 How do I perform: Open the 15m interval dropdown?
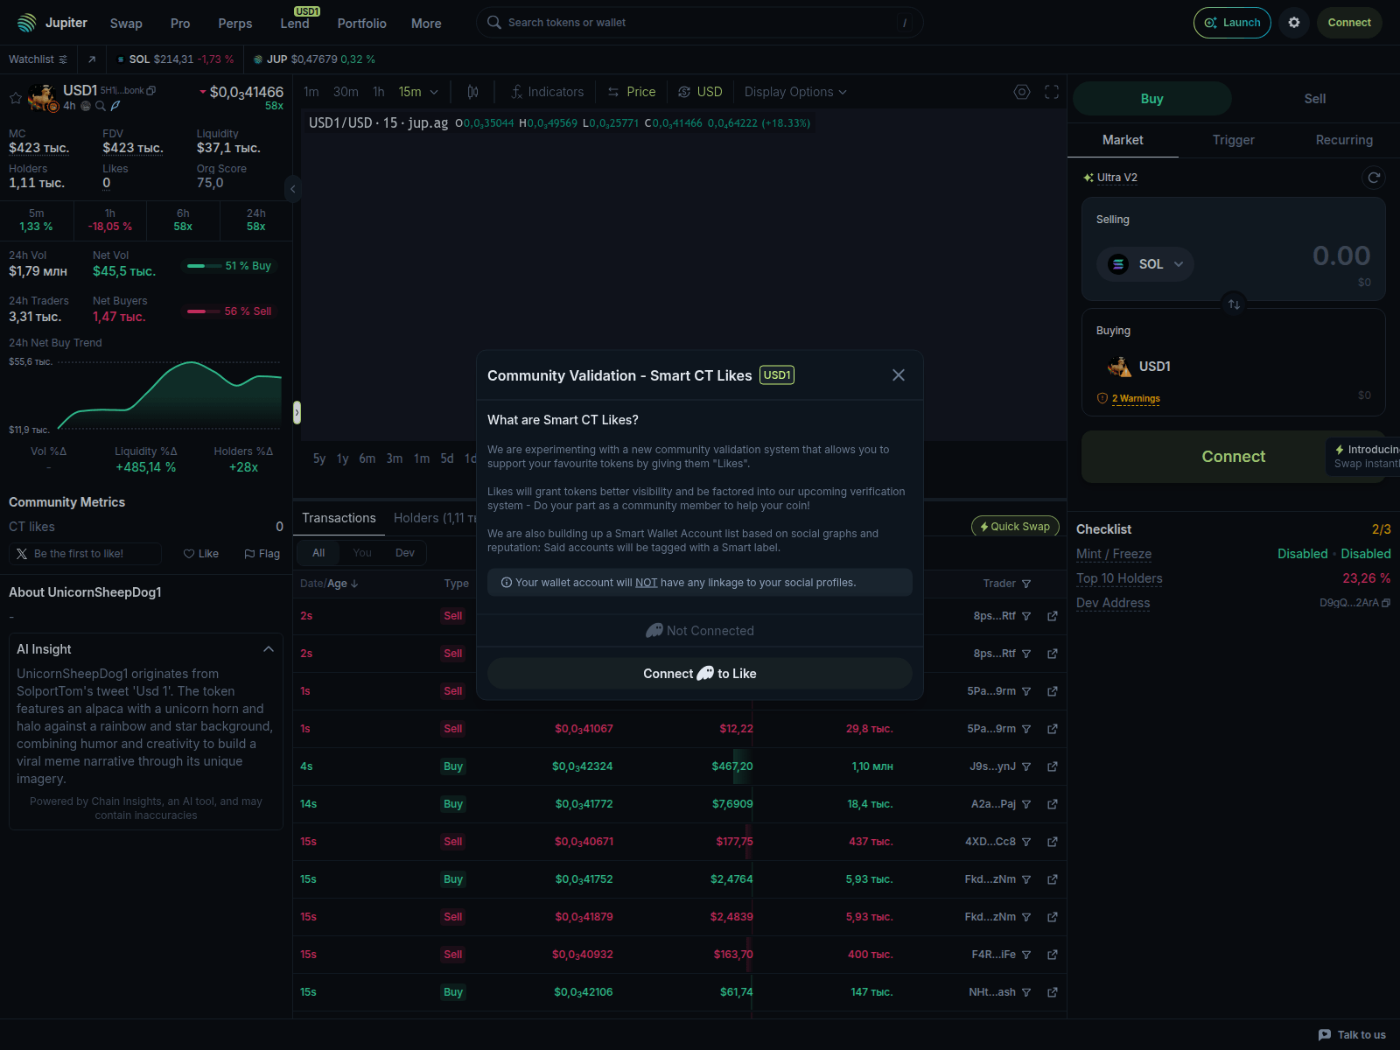(418, 92)
